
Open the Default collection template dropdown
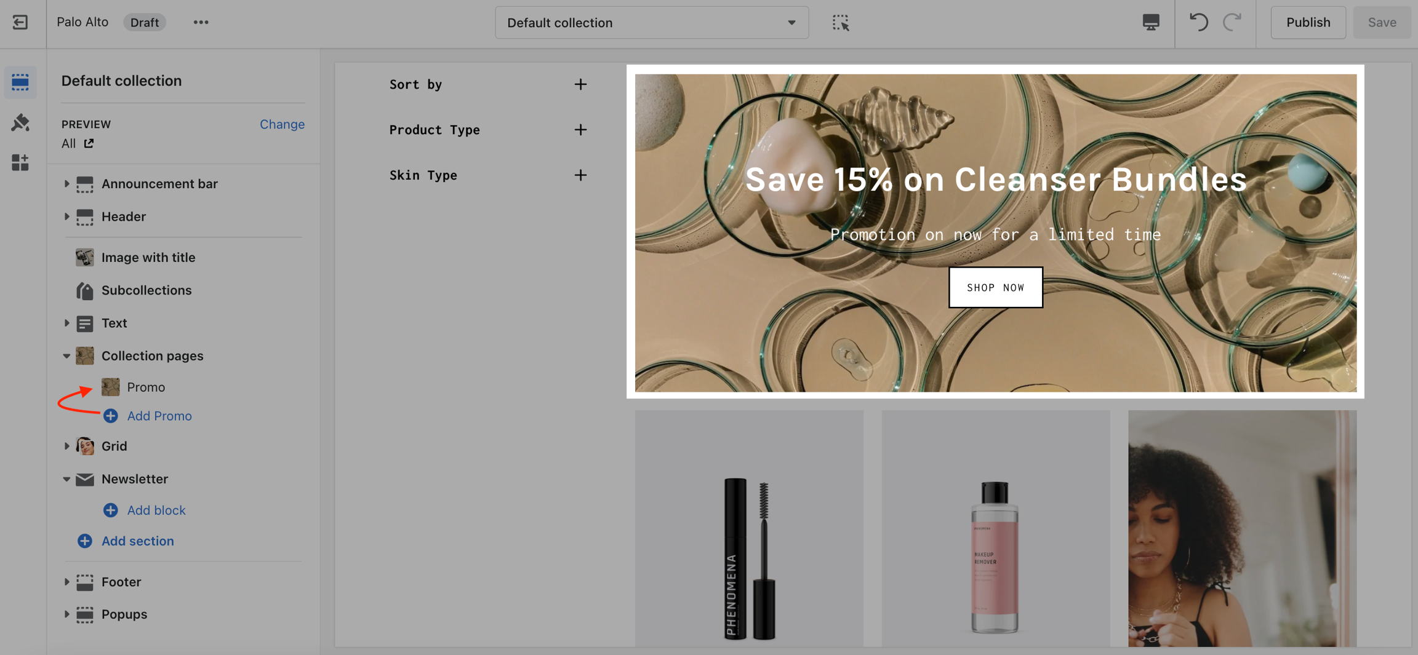pyautogui.click(x=651, y=23)
